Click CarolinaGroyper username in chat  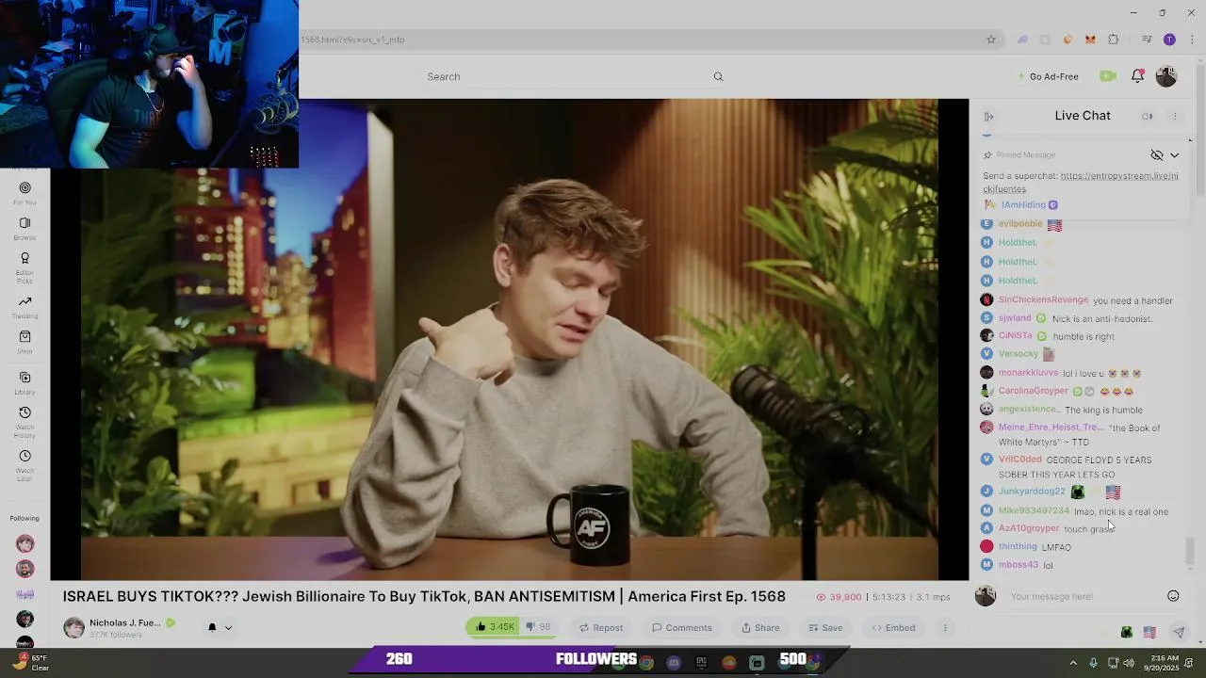click(x=1034, y=391)
